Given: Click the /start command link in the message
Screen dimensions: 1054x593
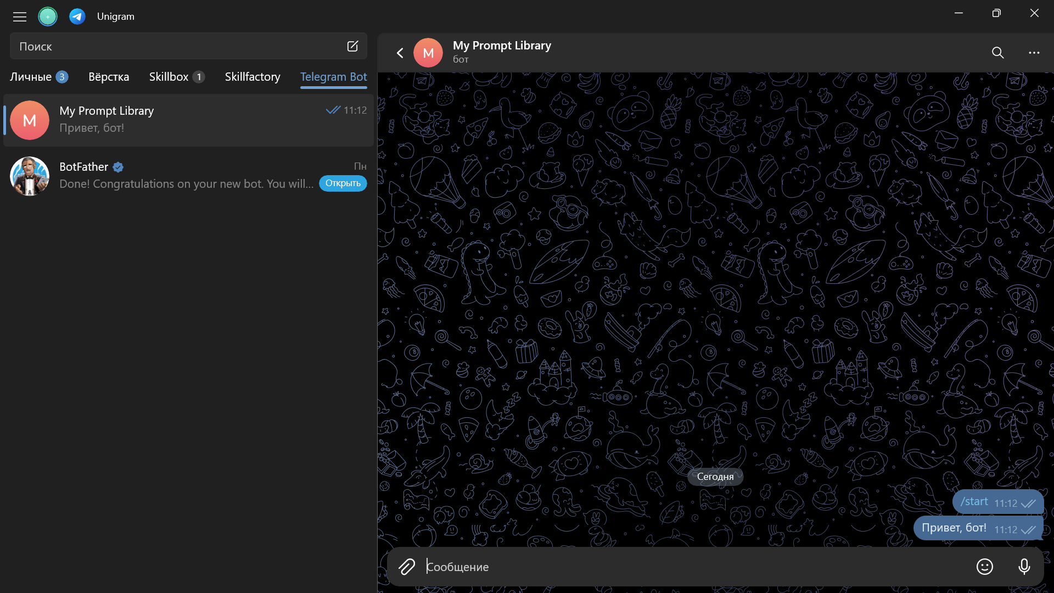Looking at the screenshot, I should 974,502.
